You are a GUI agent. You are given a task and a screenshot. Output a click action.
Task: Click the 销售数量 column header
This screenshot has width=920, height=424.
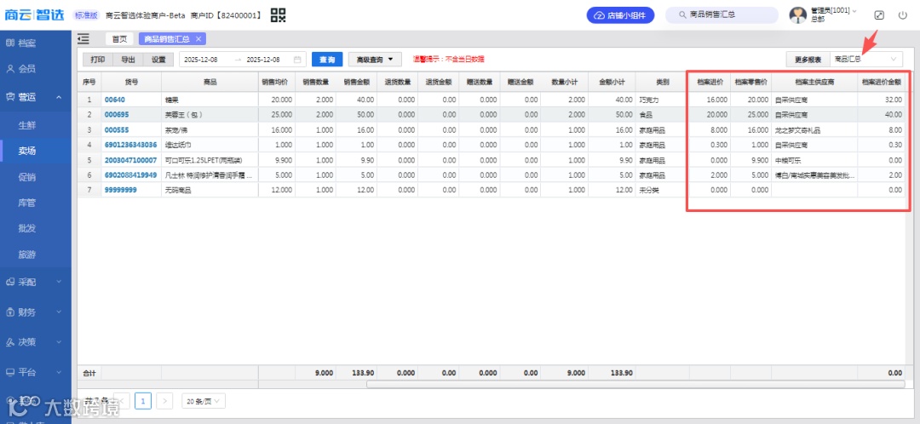(x=315, y=82)
